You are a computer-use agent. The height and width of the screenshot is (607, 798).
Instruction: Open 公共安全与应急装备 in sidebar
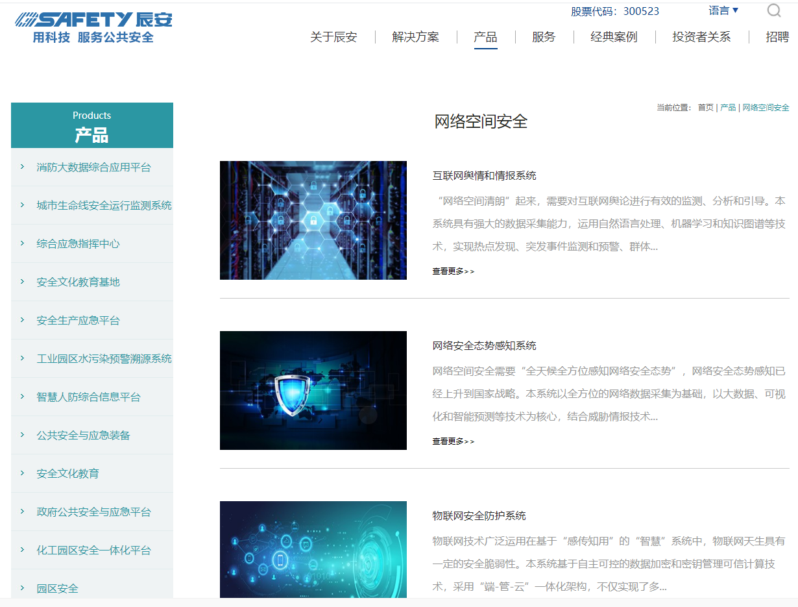[x=83, y=436]
